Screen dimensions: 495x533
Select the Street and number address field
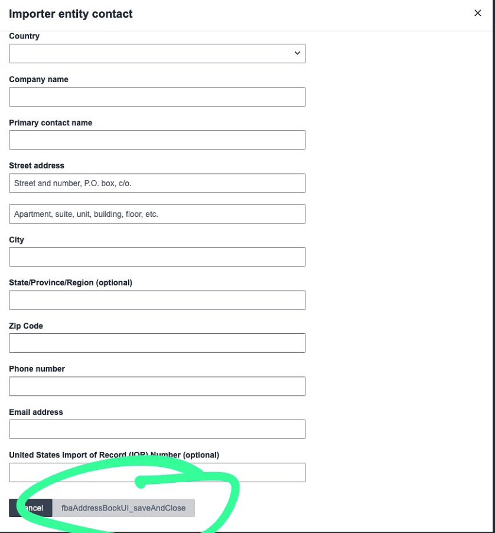[157, 183]
